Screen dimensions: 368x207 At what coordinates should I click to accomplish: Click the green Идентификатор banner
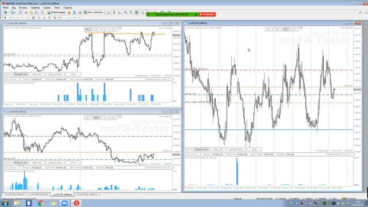click(172, 14)
